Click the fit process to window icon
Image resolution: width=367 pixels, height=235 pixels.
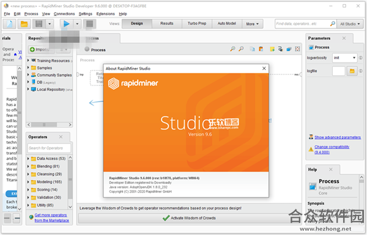pos(297,49)
